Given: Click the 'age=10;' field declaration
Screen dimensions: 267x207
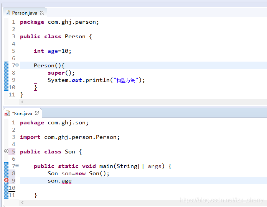Looking at the screenshot, I should click(x=59, y=51).
